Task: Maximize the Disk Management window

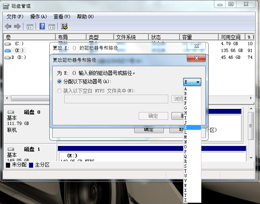Action: (231, 4)
